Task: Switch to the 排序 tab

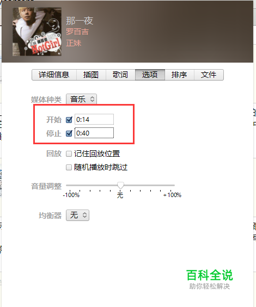Action: click(x=179, y=75)
